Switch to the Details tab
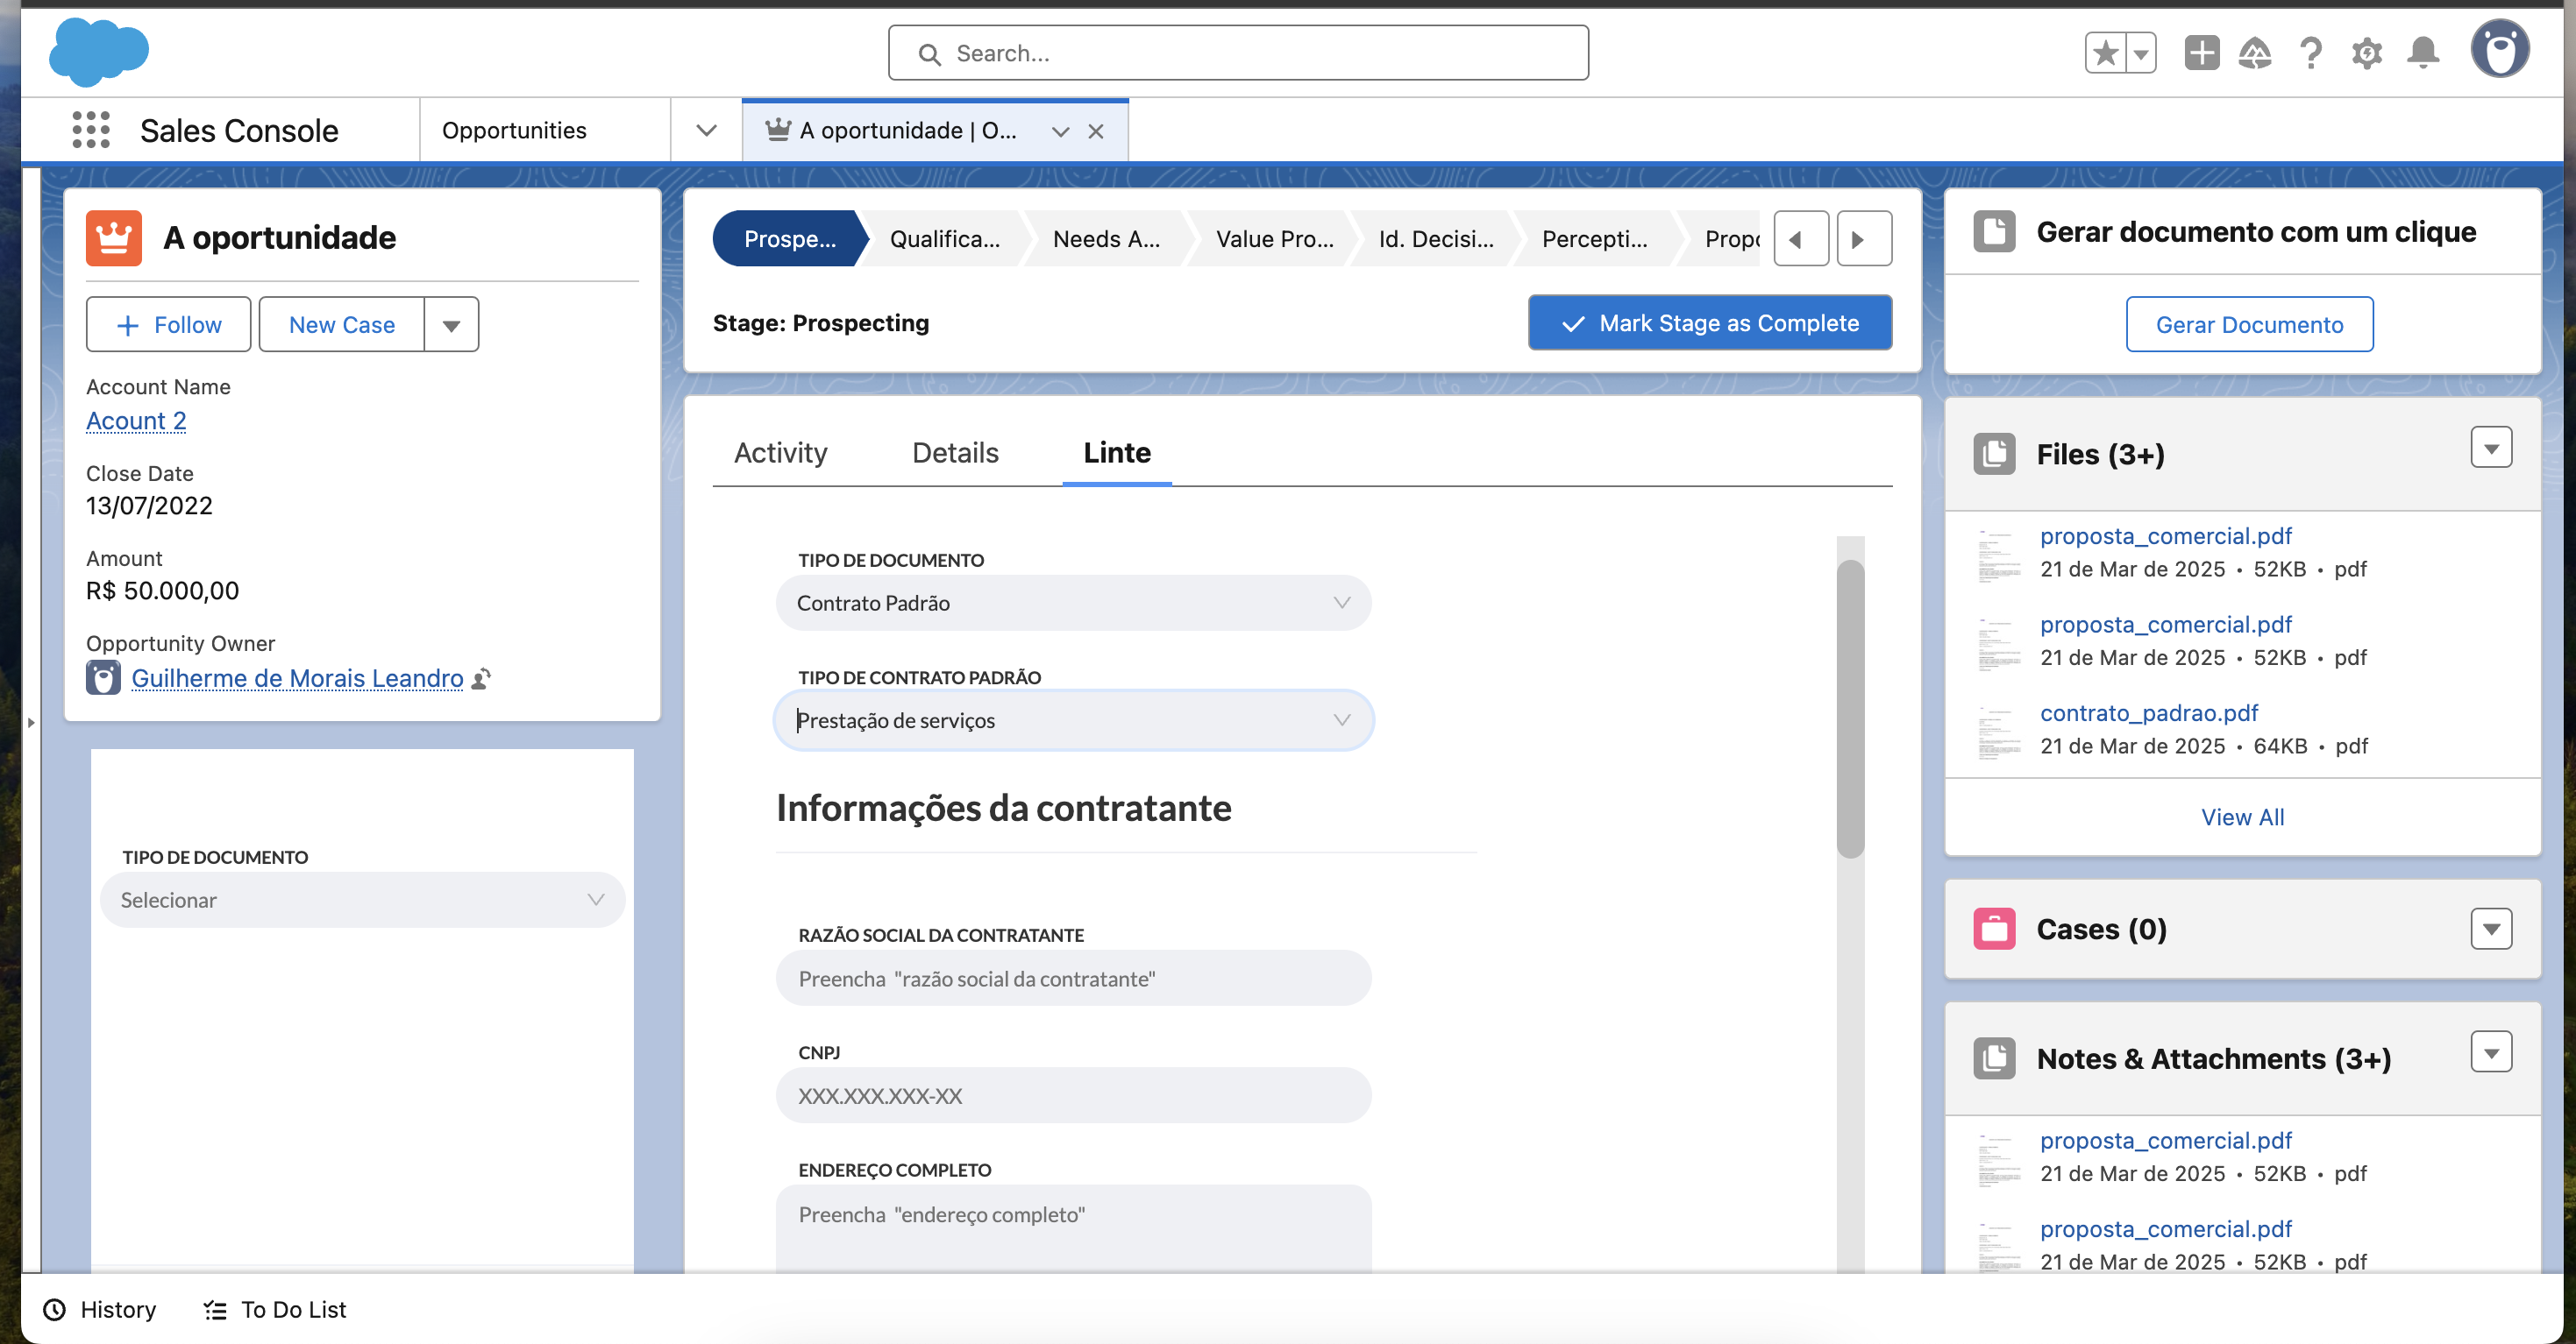 coord(955,453)
